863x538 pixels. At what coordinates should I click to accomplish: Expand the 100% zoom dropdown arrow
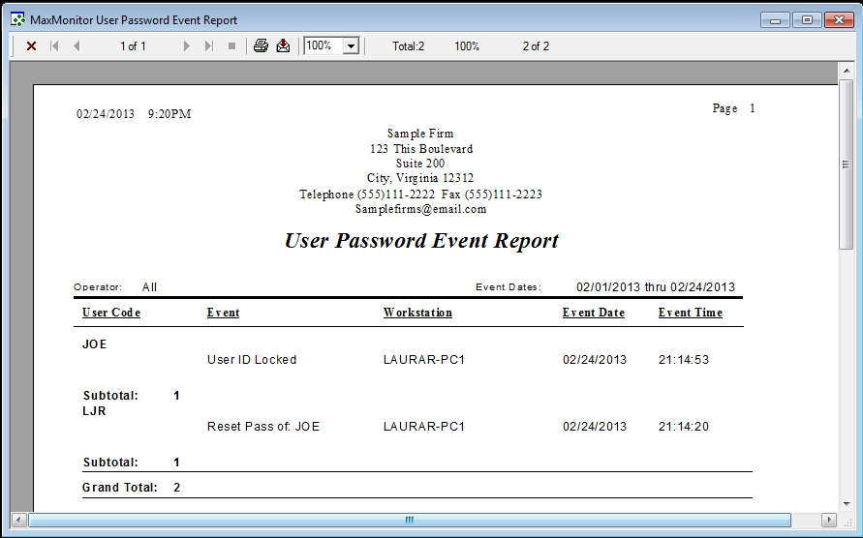pos(351,45)
